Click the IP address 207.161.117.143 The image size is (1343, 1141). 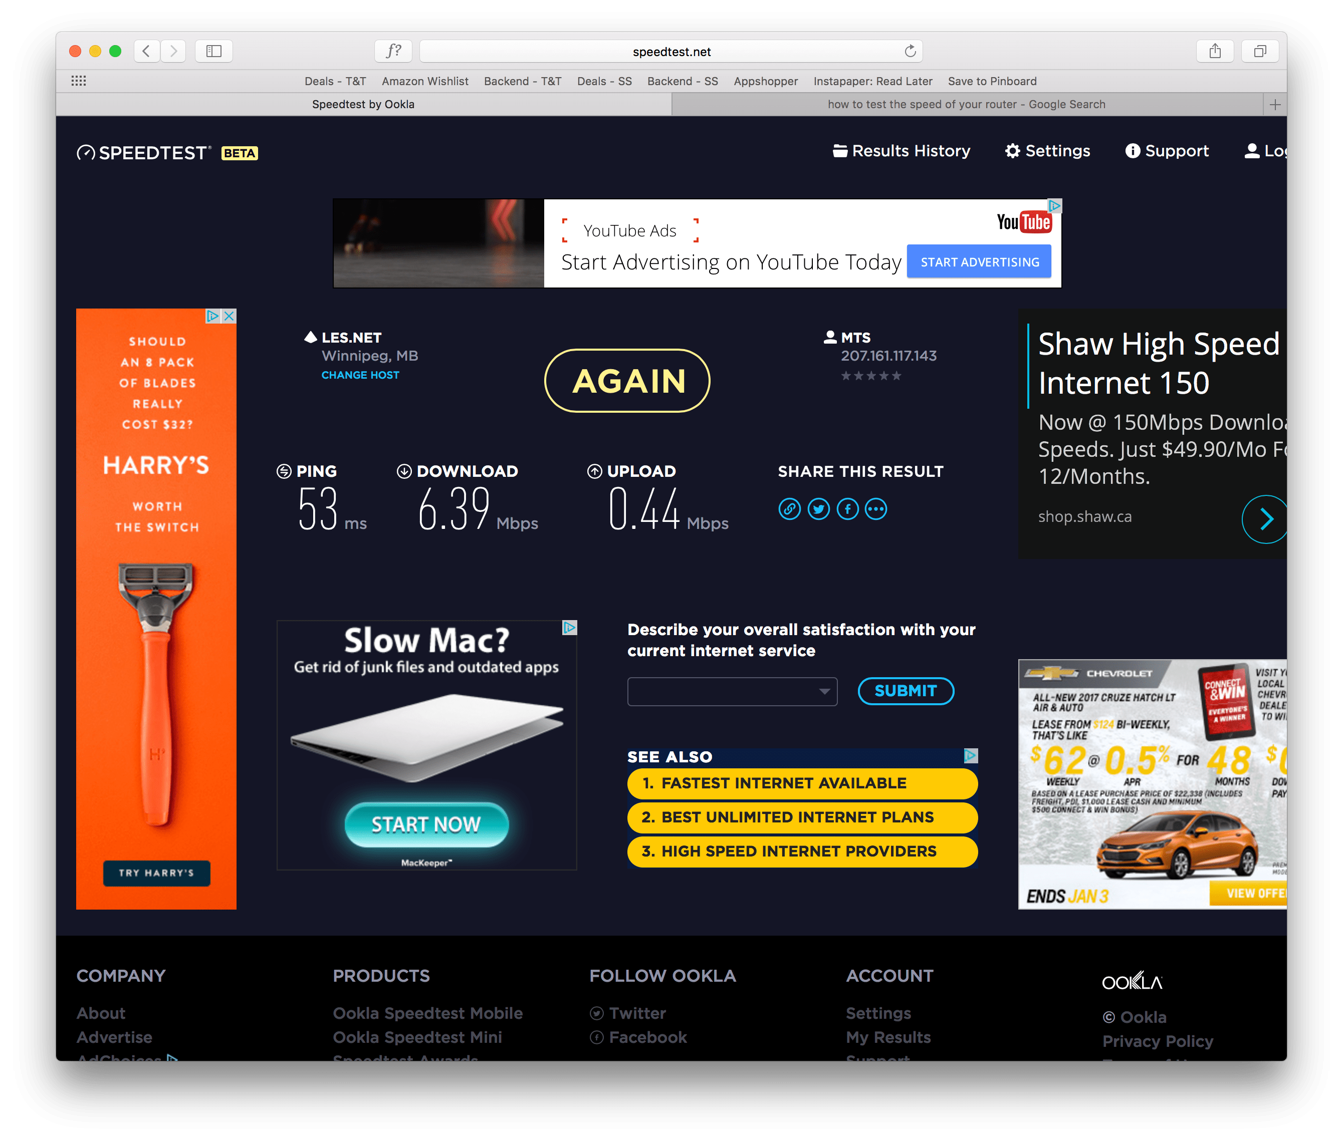(888, 356)
